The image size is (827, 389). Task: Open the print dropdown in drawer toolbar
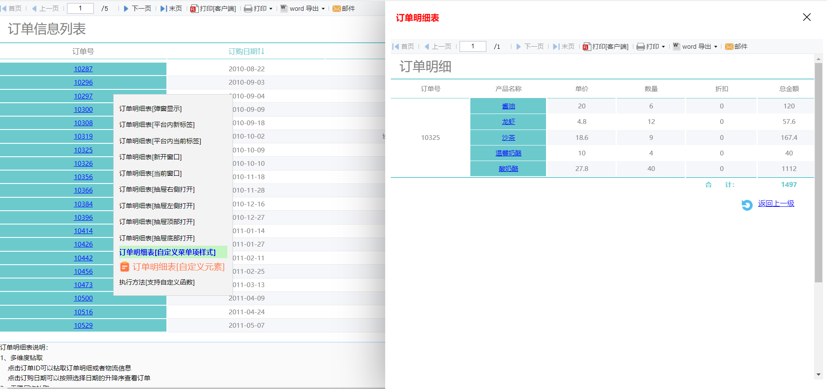(x=663, y=47)
